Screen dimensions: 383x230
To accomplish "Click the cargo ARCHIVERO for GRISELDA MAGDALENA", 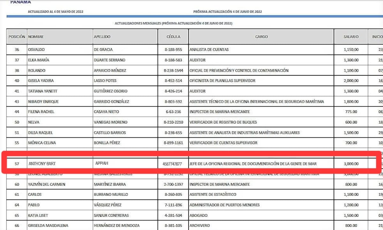I will [x=199, y=225].
